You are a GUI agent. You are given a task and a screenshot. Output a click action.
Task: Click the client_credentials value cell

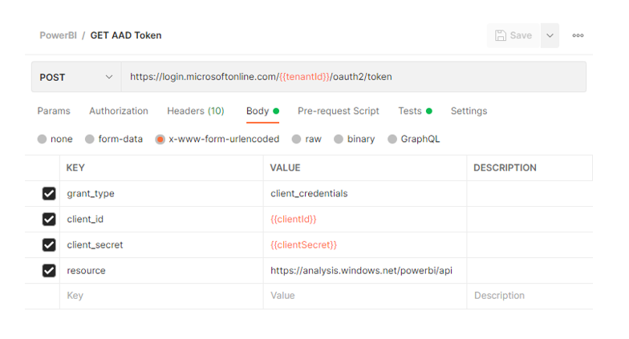coord(365,194)
